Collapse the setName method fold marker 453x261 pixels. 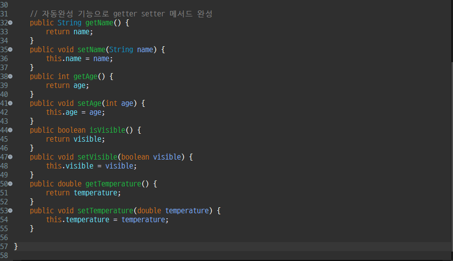pos(10,49)
